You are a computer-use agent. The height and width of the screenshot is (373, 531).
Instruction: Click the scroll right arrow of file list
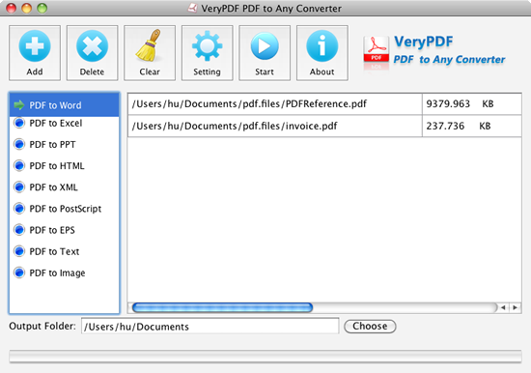[x=516, y=307]
